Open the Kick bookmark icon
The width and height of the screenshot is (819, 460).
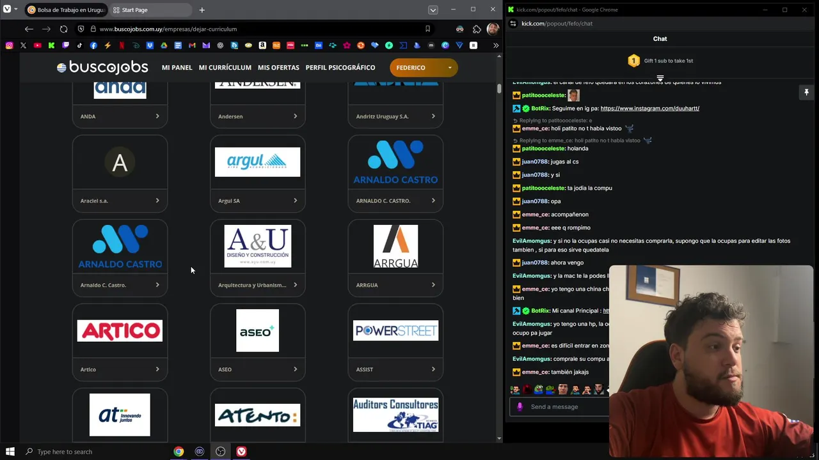[51, 45]
